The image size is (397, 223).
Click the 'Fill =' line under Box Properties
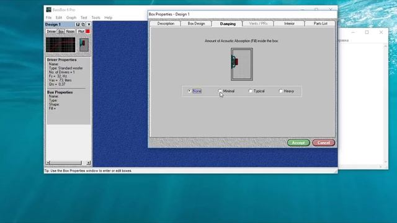pyautogui.click(x=52, y=108)
